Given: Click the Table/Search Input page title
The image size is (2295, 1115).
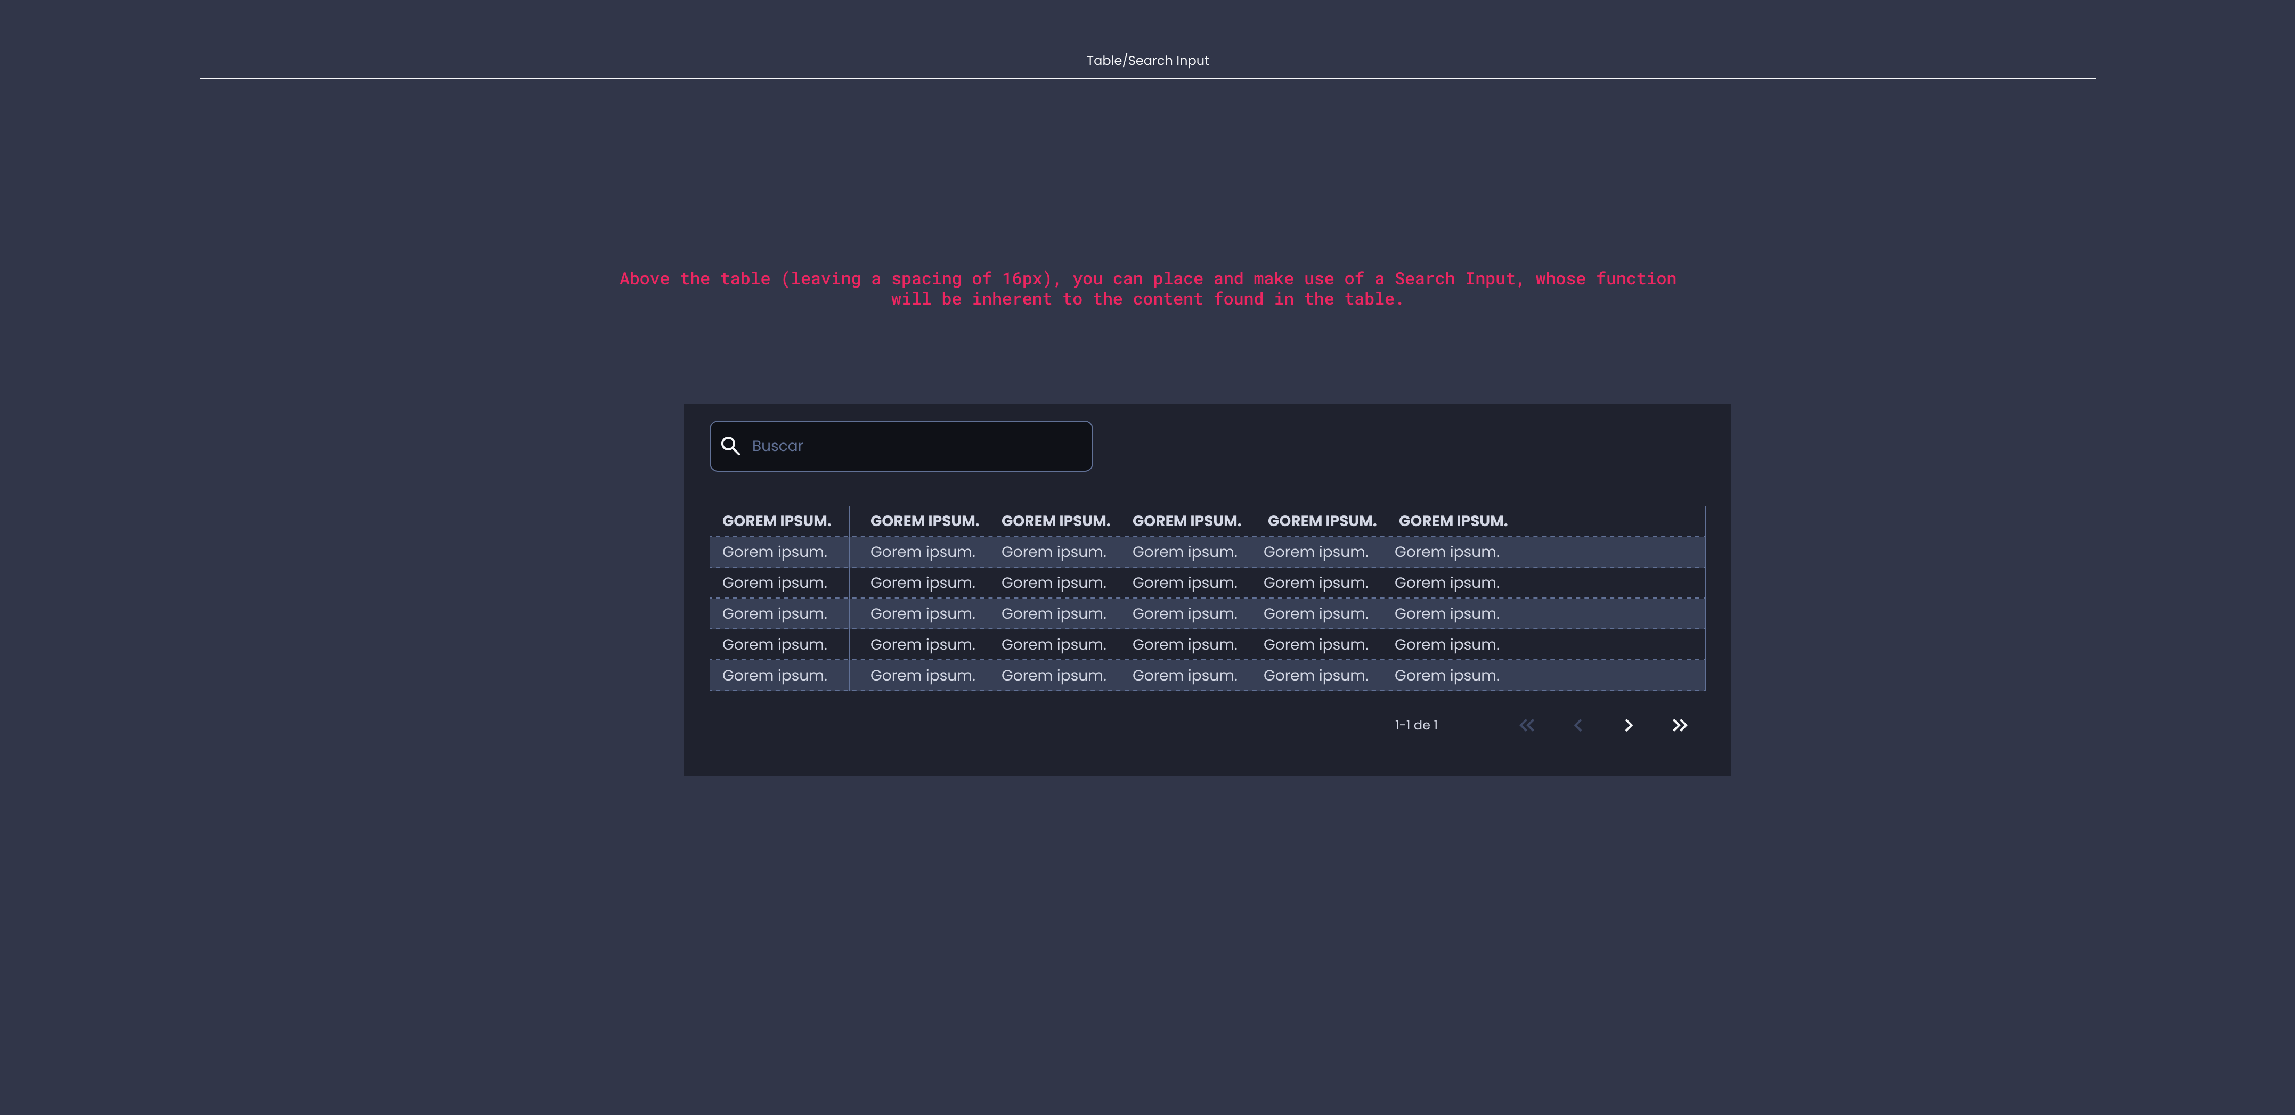Looking at the screenshot, I should [1147, 61].
